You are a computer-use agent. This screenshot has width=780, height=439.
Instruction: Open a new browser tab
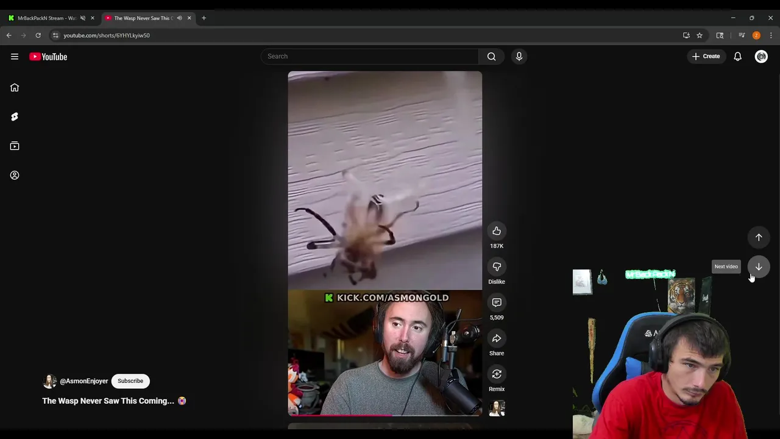[x=204, y=18]
